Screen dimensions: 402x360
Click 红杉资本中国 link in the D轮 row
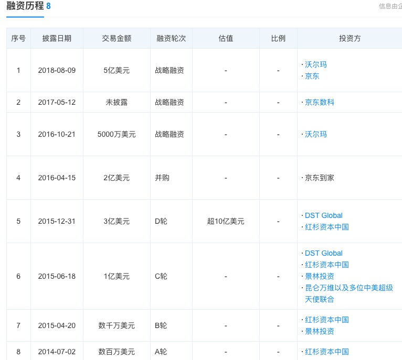[x=326, y=227]
